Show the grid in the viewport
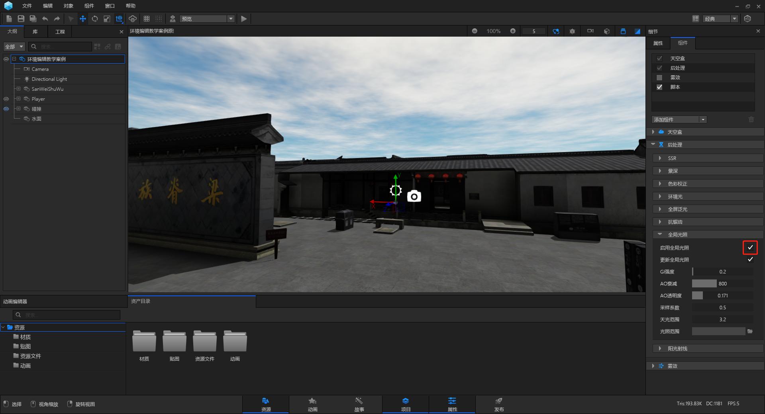This screenshot has height=414, width=765. click(x=147, y=19)
